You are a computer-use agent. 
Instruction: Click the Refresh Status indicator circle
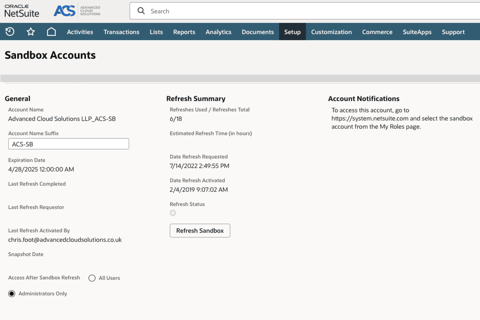pos(173,213)
